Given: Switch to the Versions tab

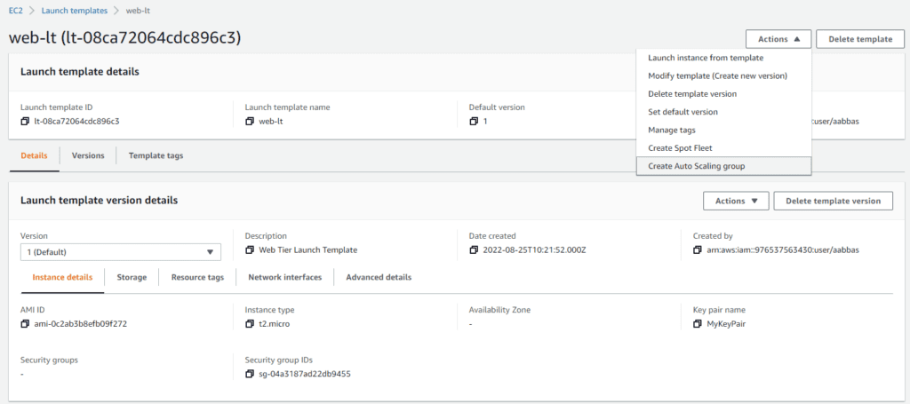Looking at the screenshot, I should [88, 155].
